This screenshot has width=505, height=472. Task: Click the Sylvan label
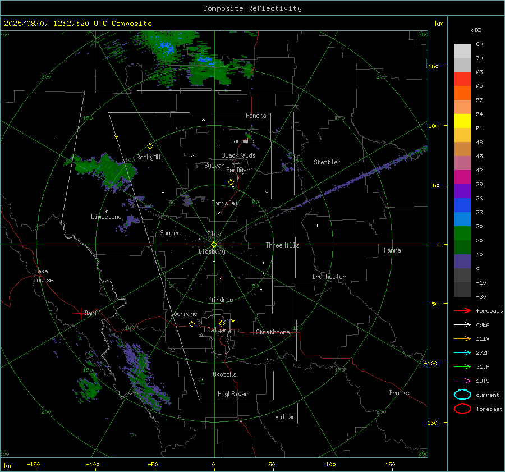214,166
